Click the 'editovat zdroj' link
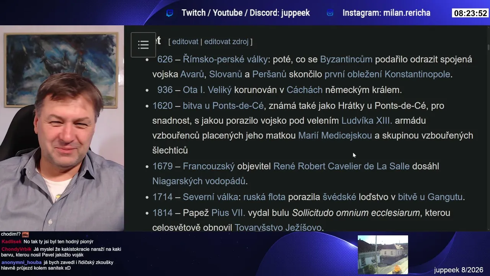490x276 pixels. click(226, 42)
